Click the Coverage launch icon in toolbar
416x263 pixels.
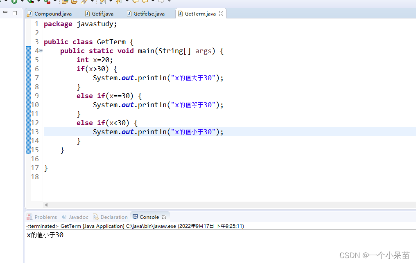pyautogui.click(x=31, y=1)
